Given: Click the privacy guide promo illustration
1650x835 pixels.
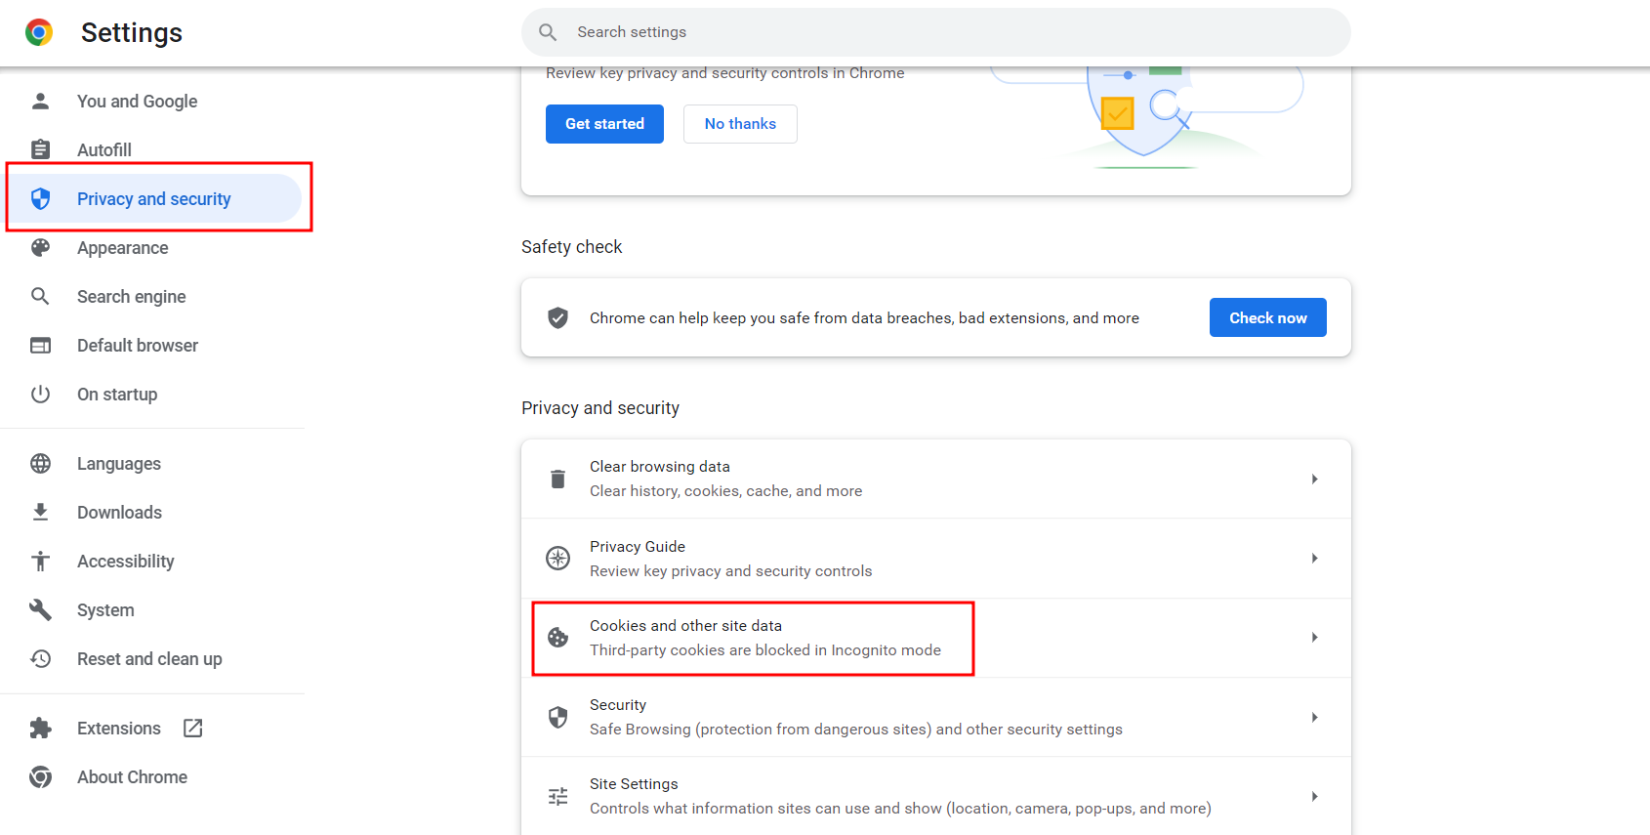Looking at the screenshot, I should [1147, 118].
